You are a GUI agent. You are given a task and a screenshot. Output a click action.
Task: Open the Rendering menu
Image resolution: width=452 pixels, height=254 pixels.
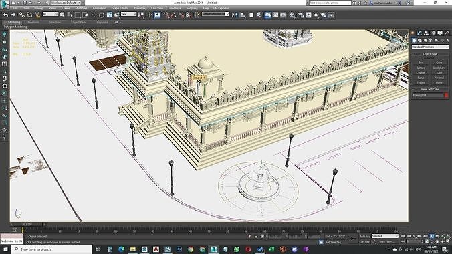(140, 8)
